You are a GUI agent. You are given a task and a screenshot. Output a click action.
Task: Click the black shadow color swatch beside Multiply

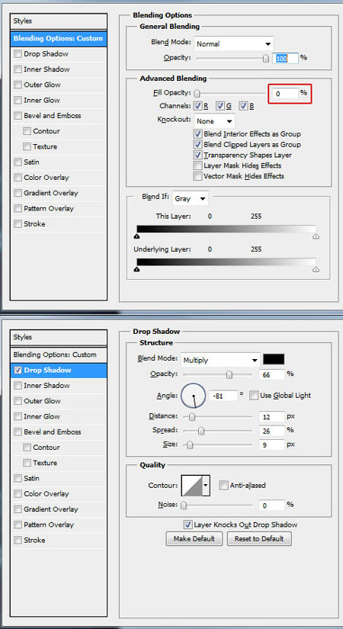274,359
